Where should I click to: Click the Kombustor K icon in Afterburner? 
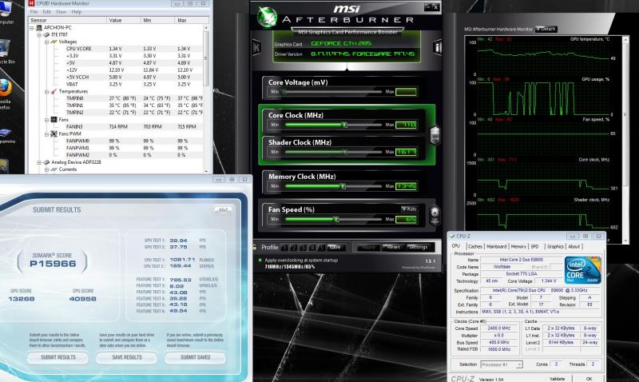[x=256, y=48]
